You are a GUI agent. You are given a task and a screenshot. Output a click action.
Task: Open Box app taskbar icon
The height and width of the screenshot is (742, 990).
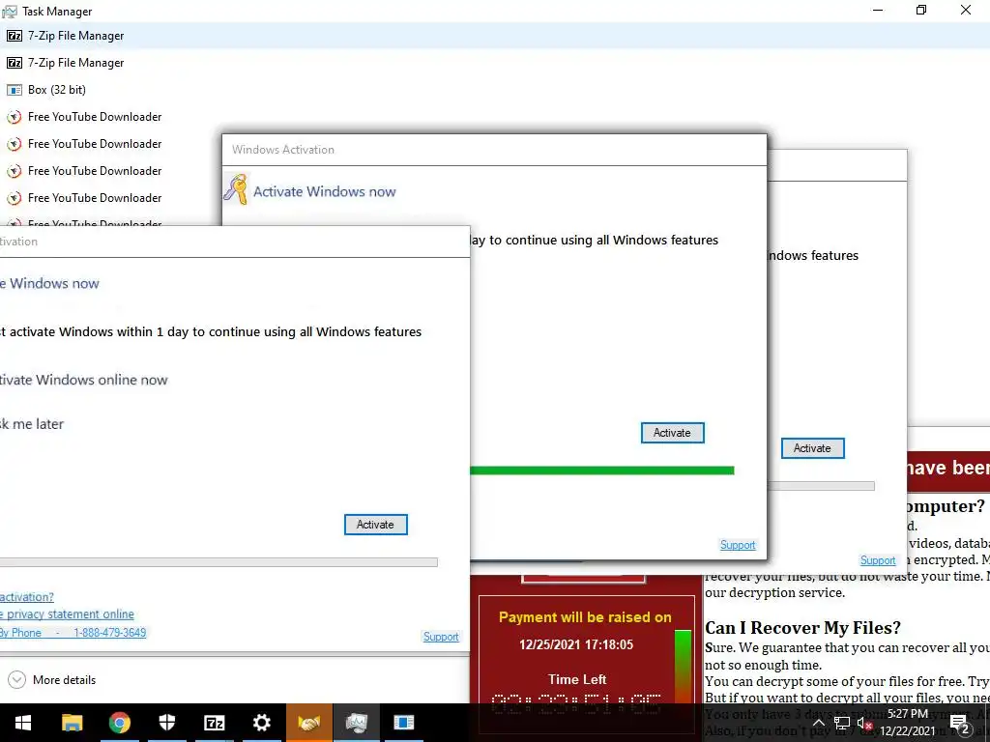[x=404, y=723]
